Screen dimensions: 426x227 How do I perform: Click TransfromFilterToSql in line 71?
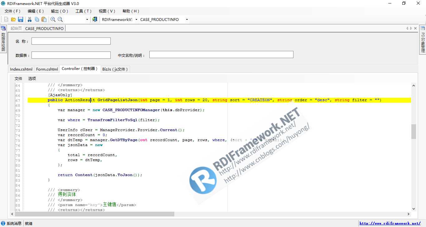113,120
